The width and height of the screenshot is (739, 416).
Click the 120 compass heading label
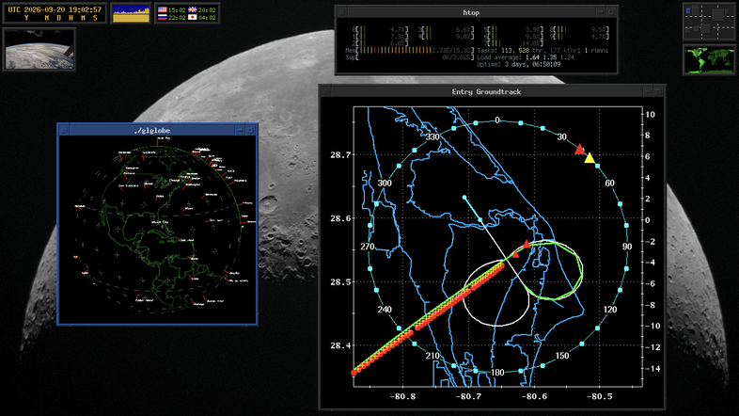coord(610,310)
